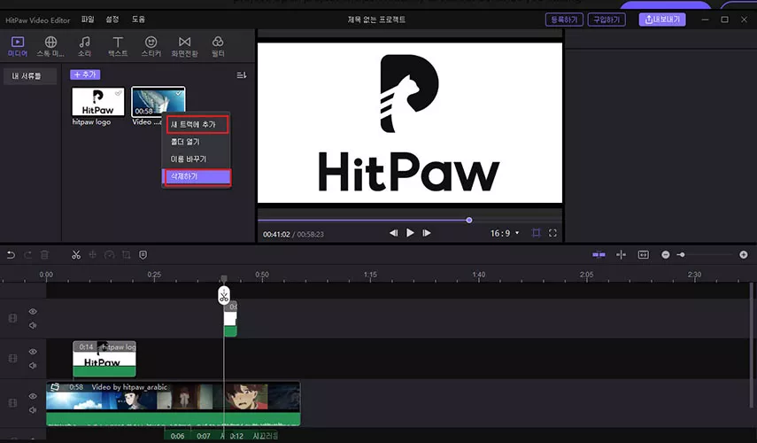
Task: Open the media sort order menu icon
Action: (x=242, y=75)
